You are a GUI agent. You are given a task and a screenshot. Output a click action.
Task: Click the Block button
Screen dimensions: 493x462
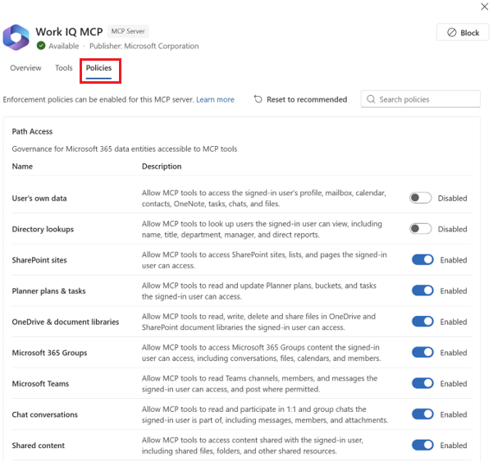(x=463, y=32)
